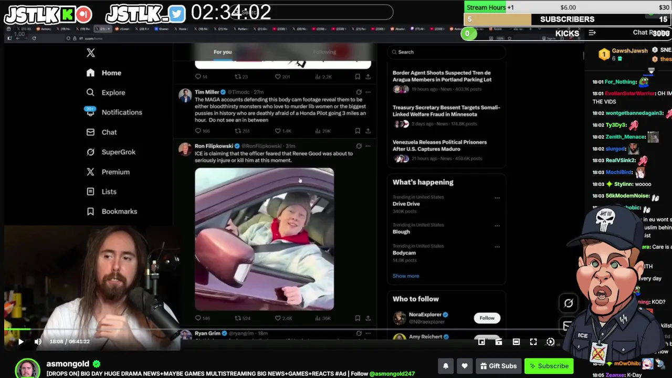Open more options for Drive Drive trend
672x378 pixels.
point(497,198)
